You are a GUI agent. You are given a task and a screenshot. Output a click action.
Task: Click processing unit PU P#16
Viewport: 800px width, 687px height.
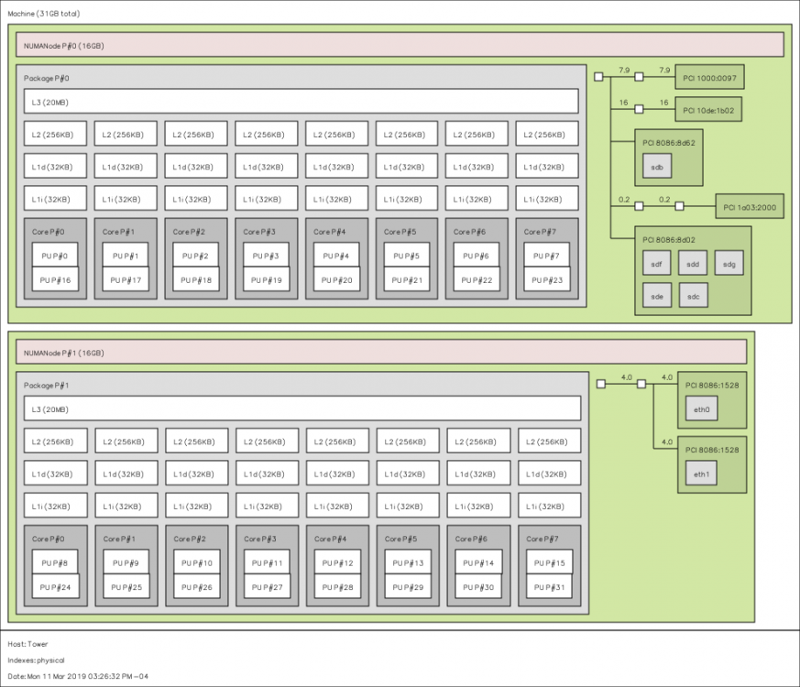pos(56,279)
